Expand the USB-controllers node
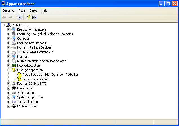Viewport: 179px width, 126px height. (x=8, y=107)
